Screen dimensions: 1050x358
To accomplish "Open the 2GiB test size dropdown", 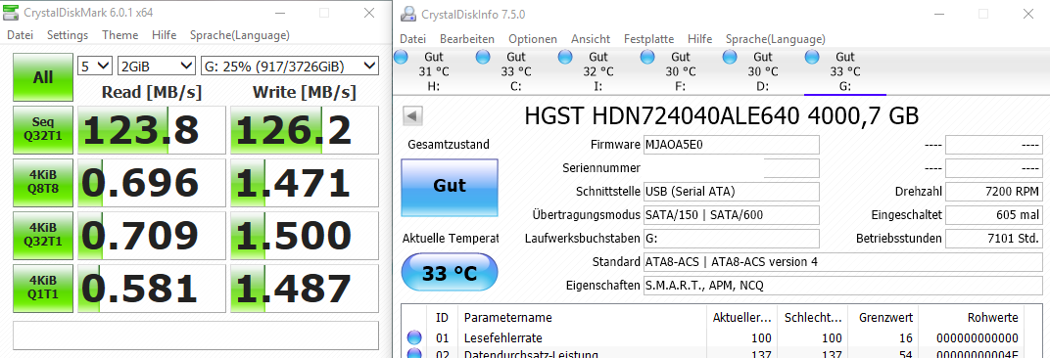I will click(x=156, y=66).
